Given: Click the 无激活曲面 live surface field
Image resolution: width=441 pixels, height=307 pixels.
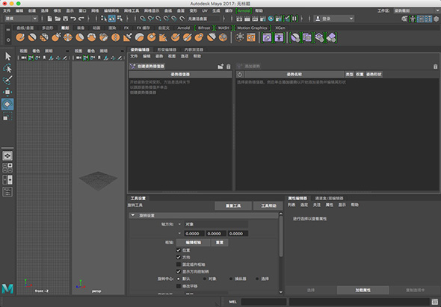Looking at the screenshot, I should click(203, 19).
